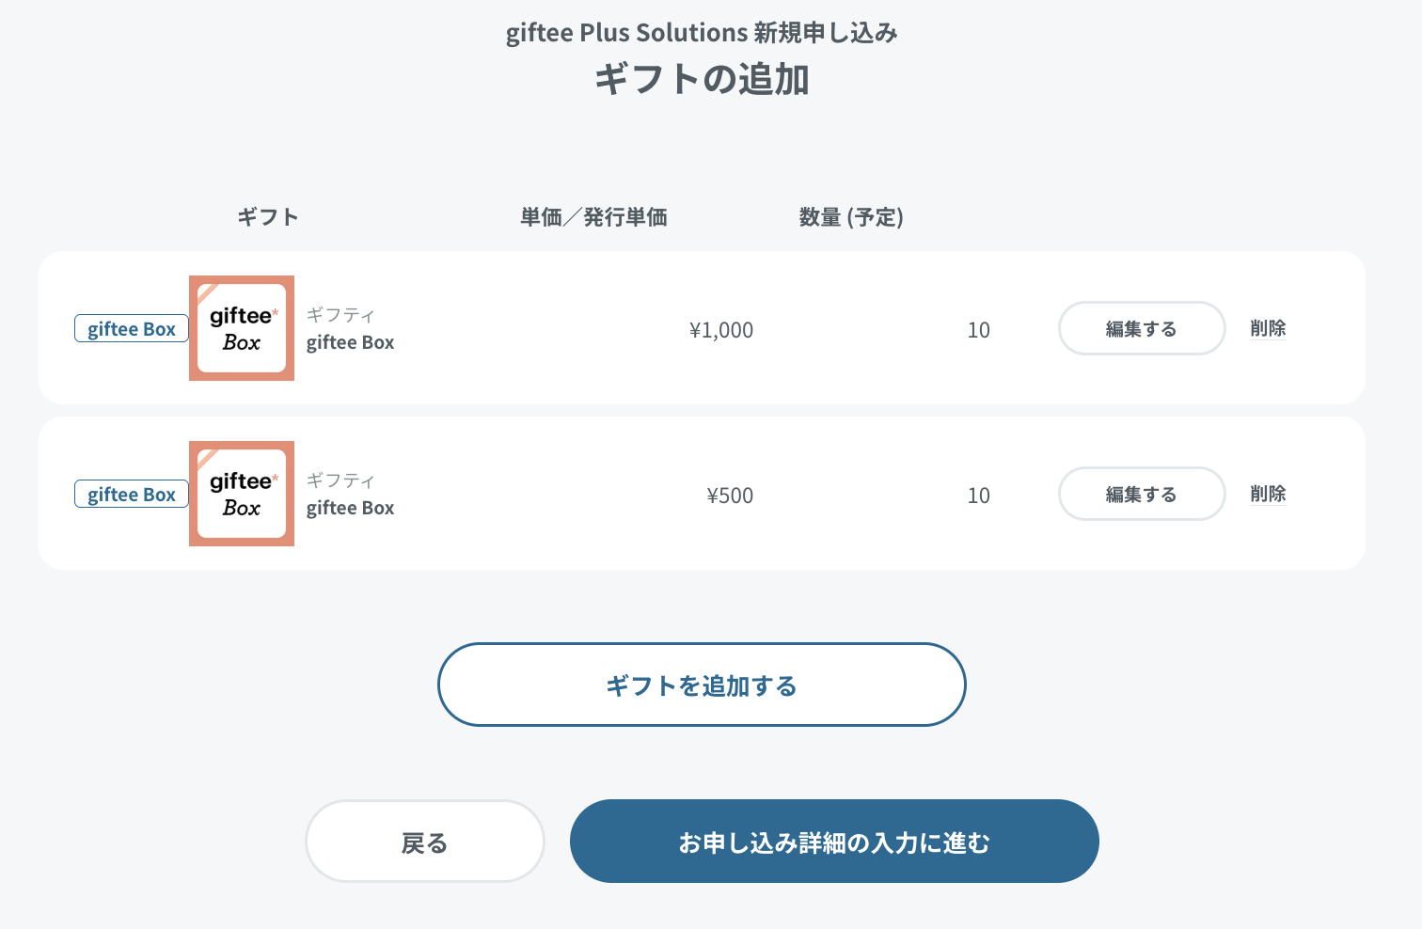Image resolution: width=1422 pixels, height=929 pixels.
Task: Click the ギフティ giftee Box name in the first row
Action: pos(350,329)
